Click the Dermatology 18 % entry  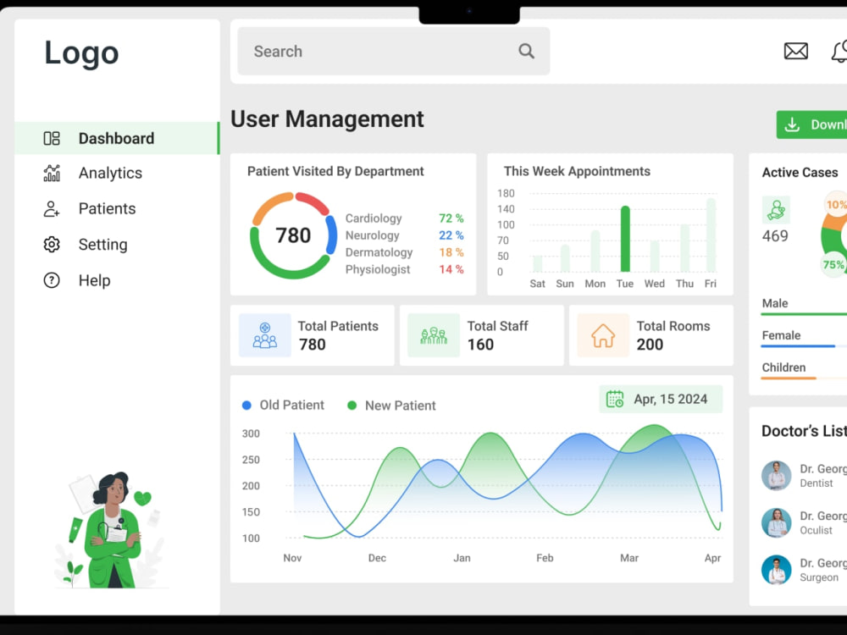(404, 252)
